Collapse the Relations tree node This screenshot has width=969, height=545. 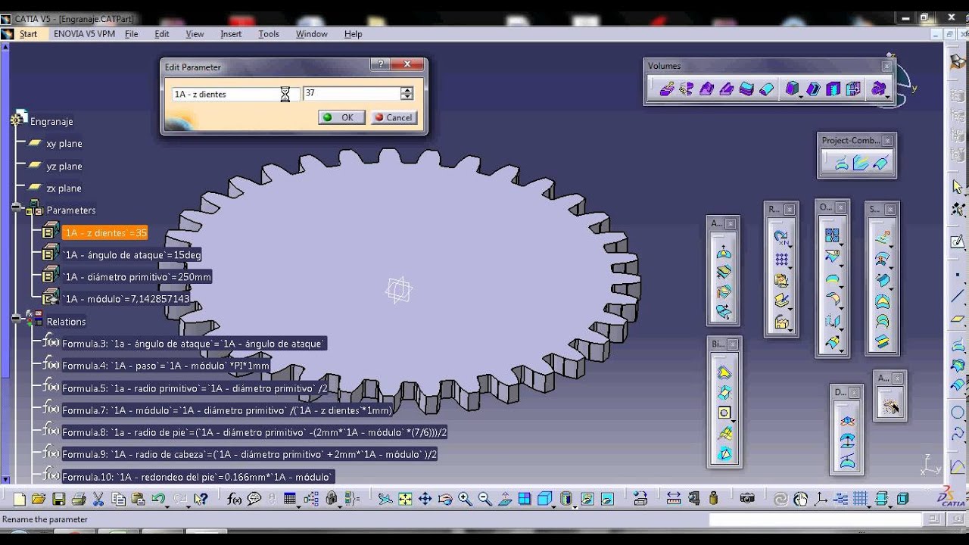pos(17,319)
